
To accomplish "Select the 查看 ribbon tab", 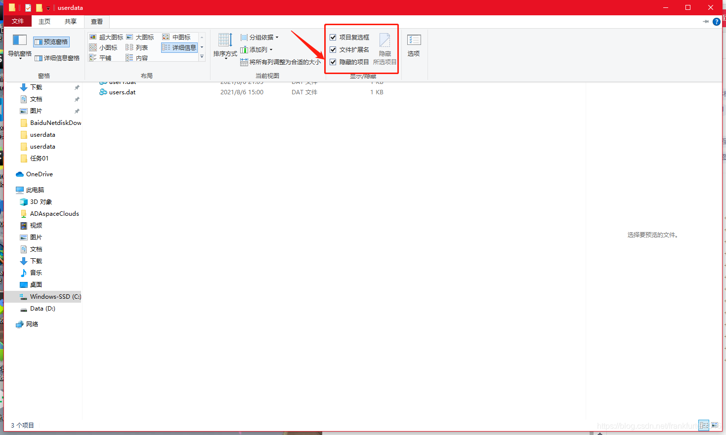I will [x=97, y=21].
